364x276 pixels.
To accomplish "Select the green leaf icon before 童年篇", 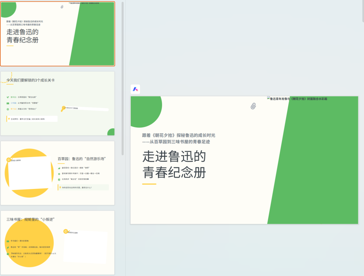I will pyautogui.click(x=7, y=97).
